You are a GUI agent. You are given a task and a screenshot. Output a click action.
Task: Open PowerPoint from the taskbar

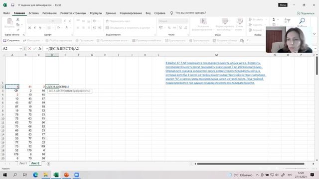(66, 175)
